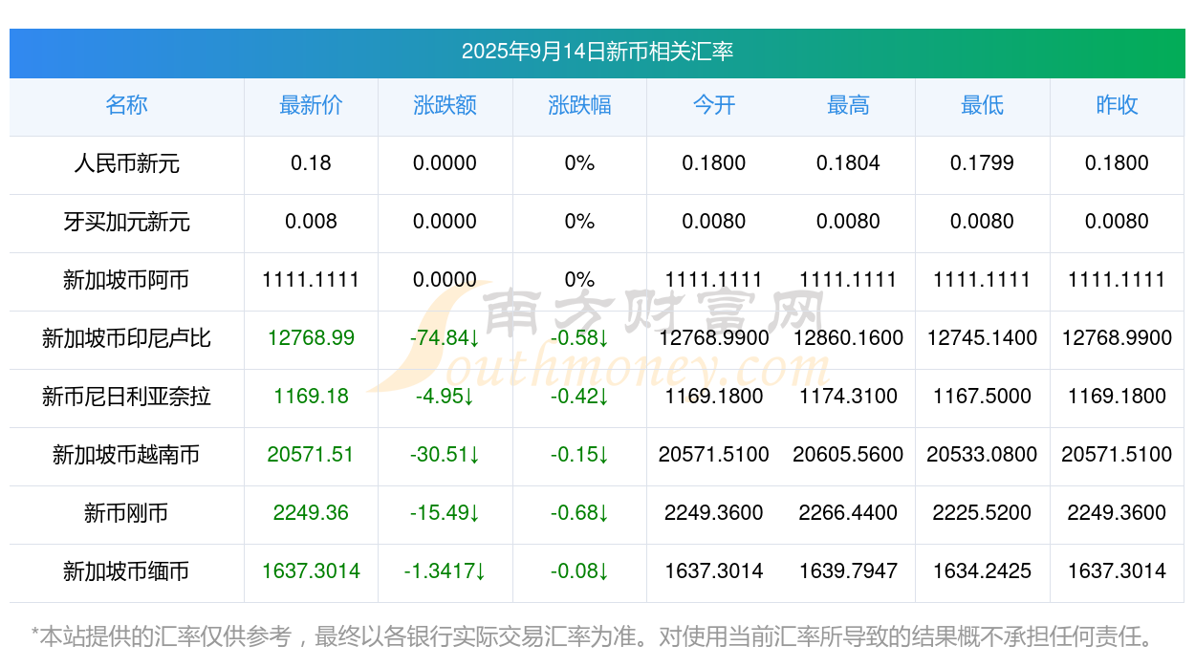The image size is (1195, 667).
Task: Click the 涨跌额 column header
Action: point(445,105)
